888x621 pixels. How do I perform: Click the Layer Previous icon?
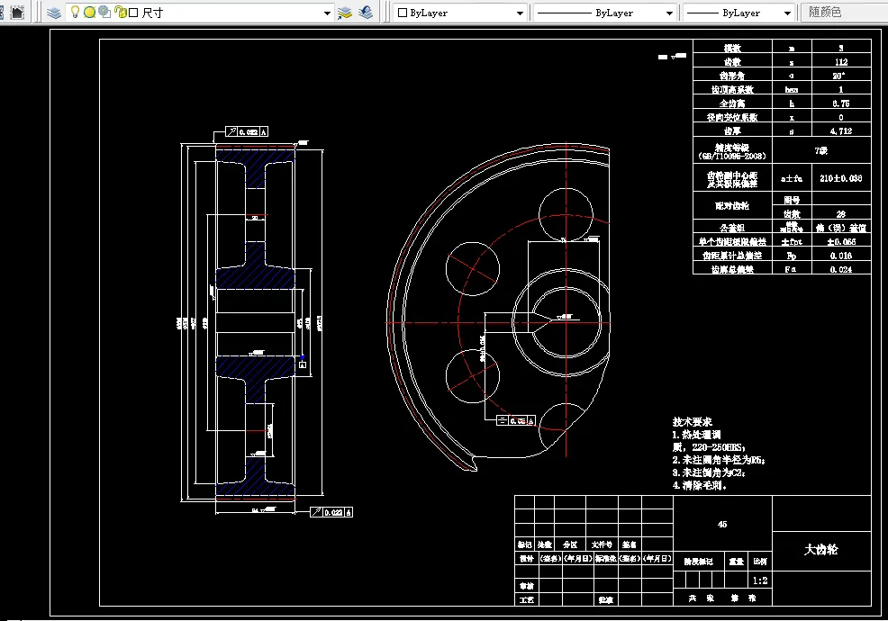(366, 13)
